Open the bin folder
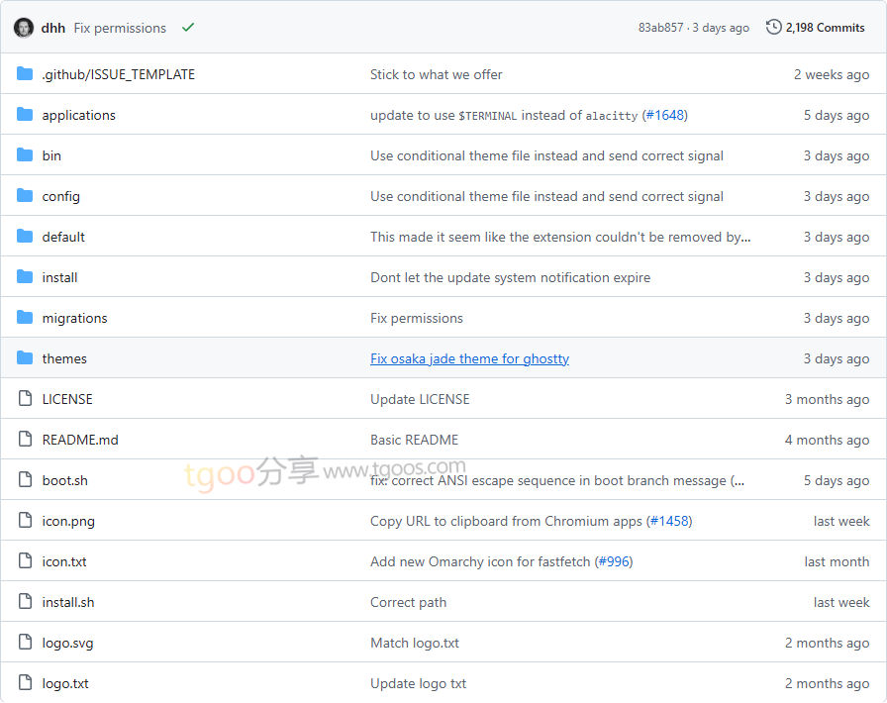This screenshot has height=703, width=887. pyautogui.click(x=51, y=155)
